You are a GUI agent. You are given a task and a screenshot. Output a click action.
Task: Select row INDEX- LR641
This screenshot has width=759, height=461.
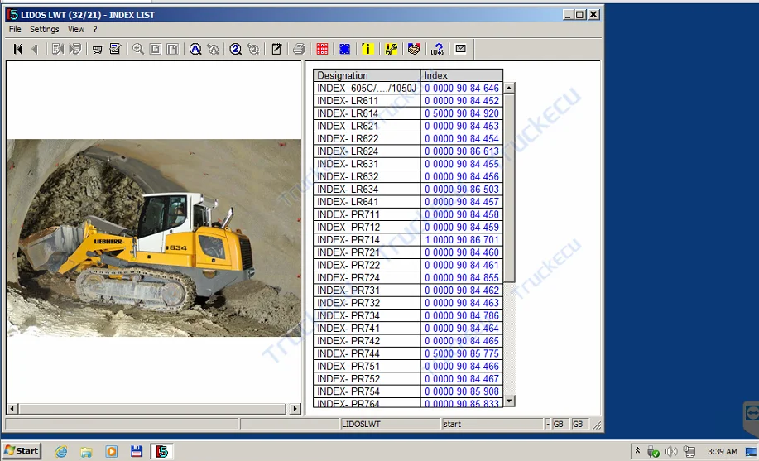[367, 202]
